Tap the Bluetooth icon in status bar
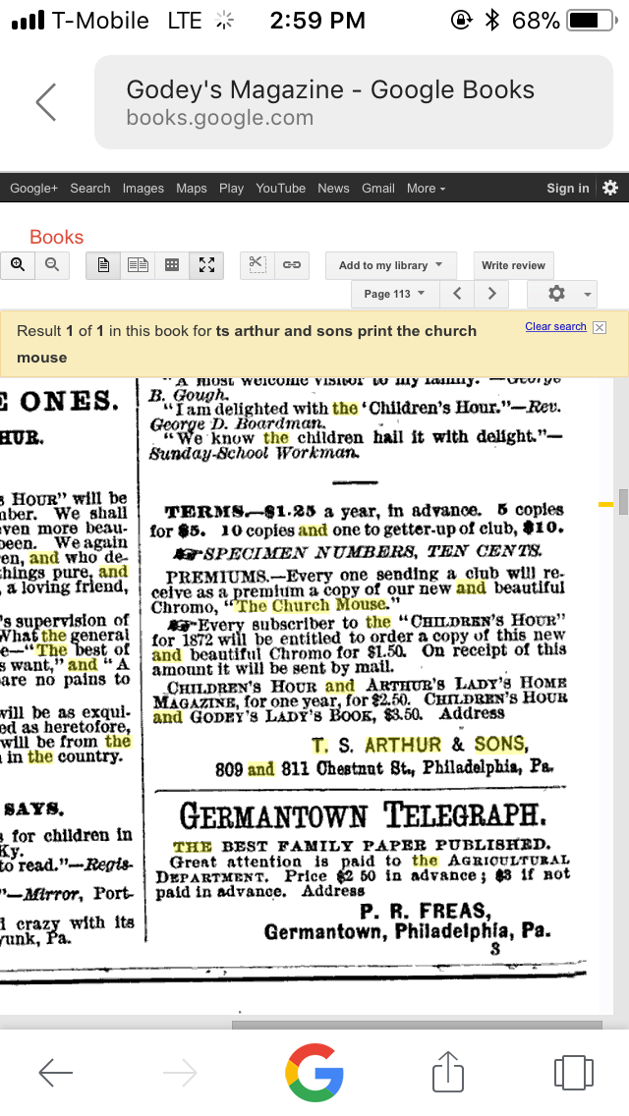The width and height of the screenshot is (629, 1116). (x=491, y=21)
